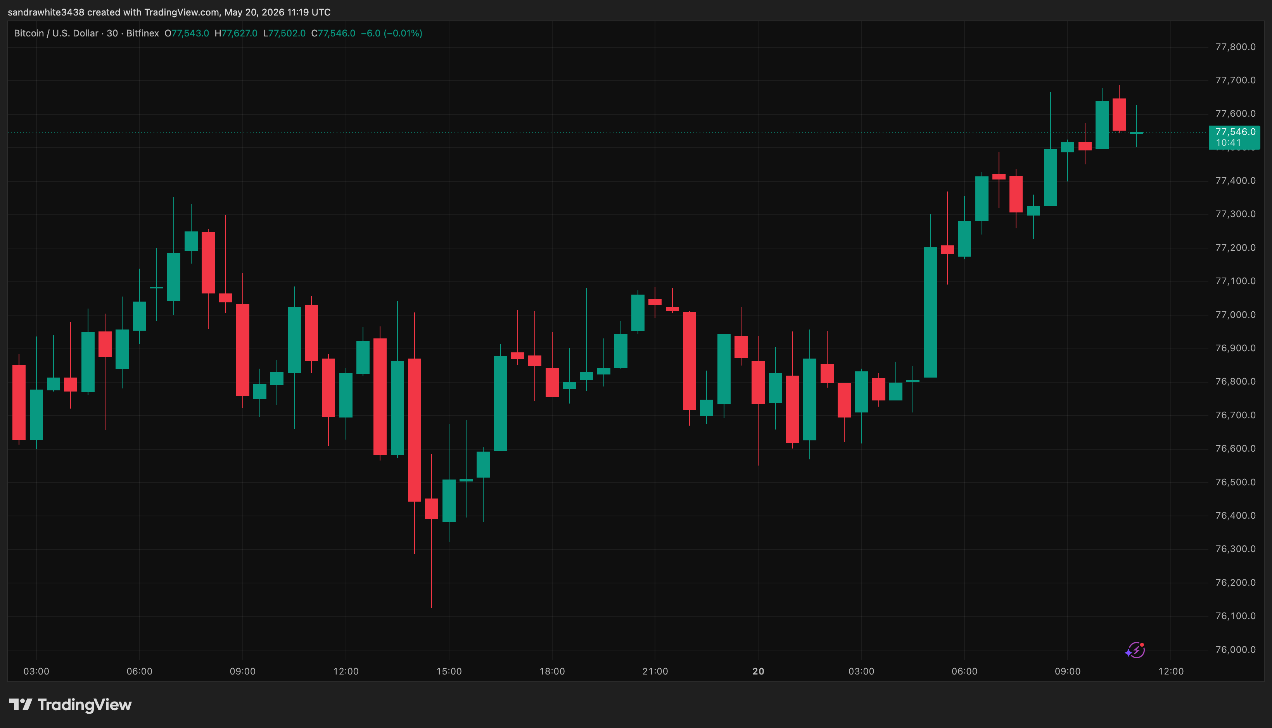Image resolution: width=1272 pixels, height=728 pixels.
Task: Click the 77,400.0 price axis label
Action: click(1235, 181)
